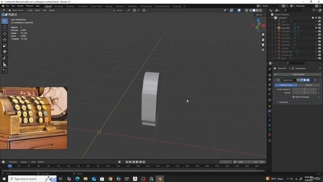Collapse the Subdivision modifier panel

[x=275, y=80]
